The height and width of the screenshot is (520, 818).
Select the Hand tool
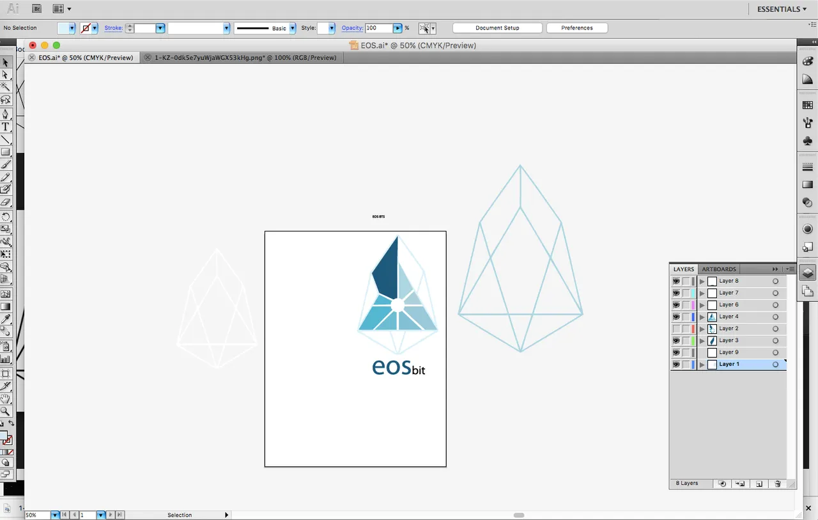6,399
